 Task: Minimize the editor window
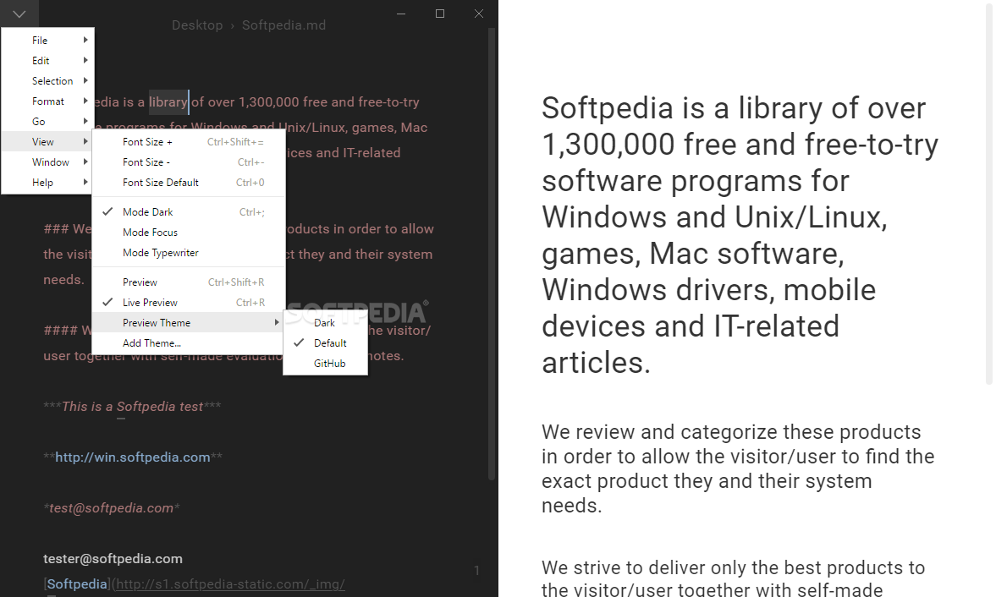pyautogui.click(x=401, y=14)
